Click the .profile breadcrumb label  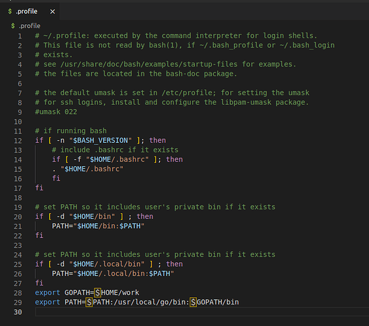[x=29, y=25]
